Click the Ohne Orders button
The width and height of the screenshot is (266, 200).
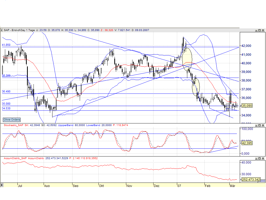(x=12, y=120)
